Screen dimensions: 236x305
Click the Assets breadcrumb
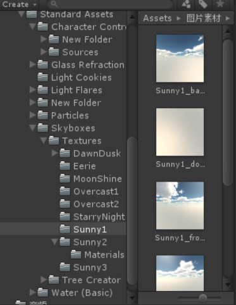[158, 18]
